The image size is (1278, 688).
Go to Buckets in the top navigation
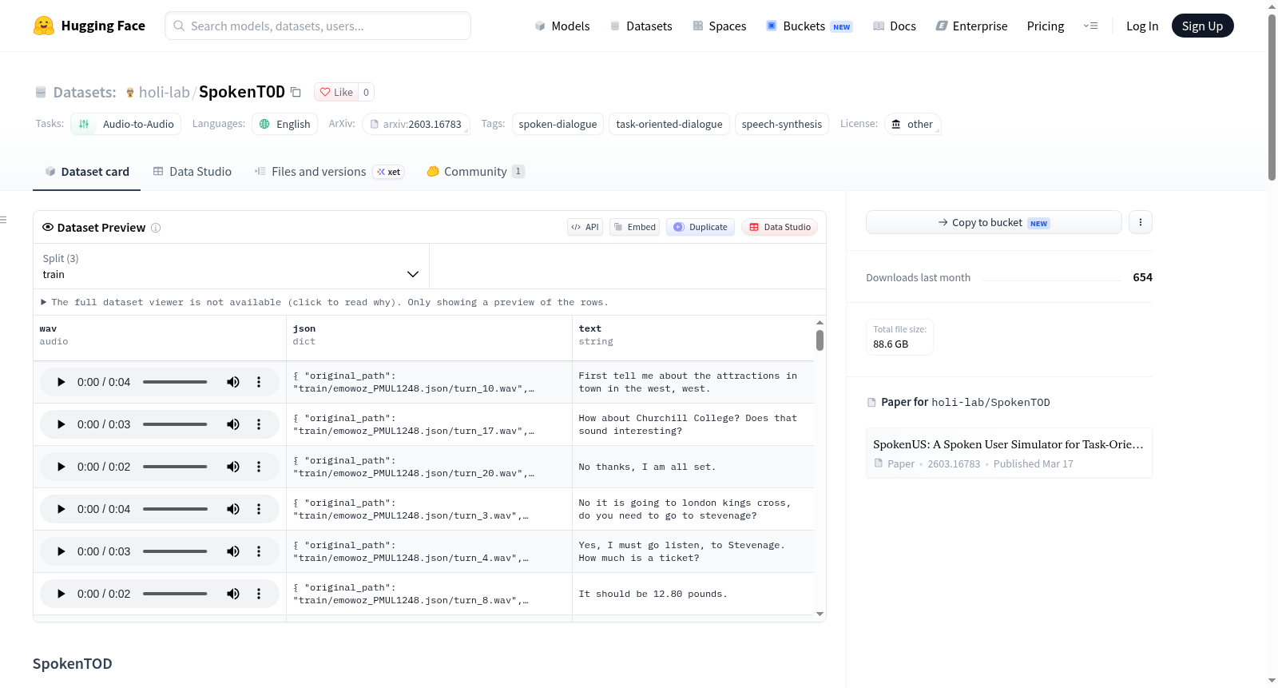809,26
